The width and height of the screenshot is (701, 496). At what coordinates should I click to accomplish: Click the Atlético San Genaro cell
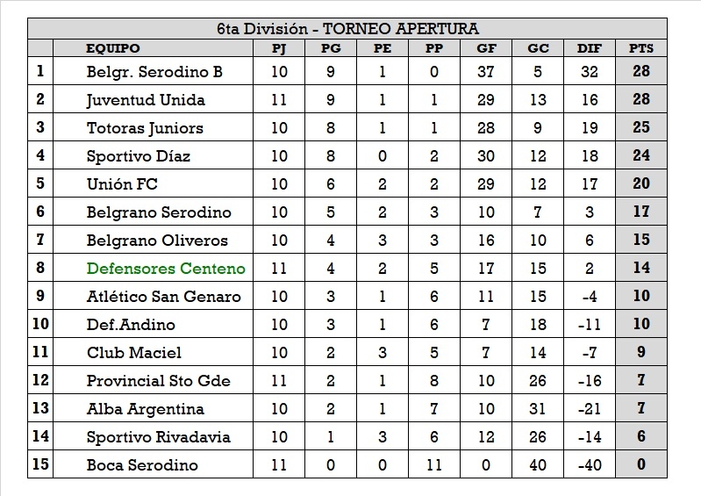[163, 297]
